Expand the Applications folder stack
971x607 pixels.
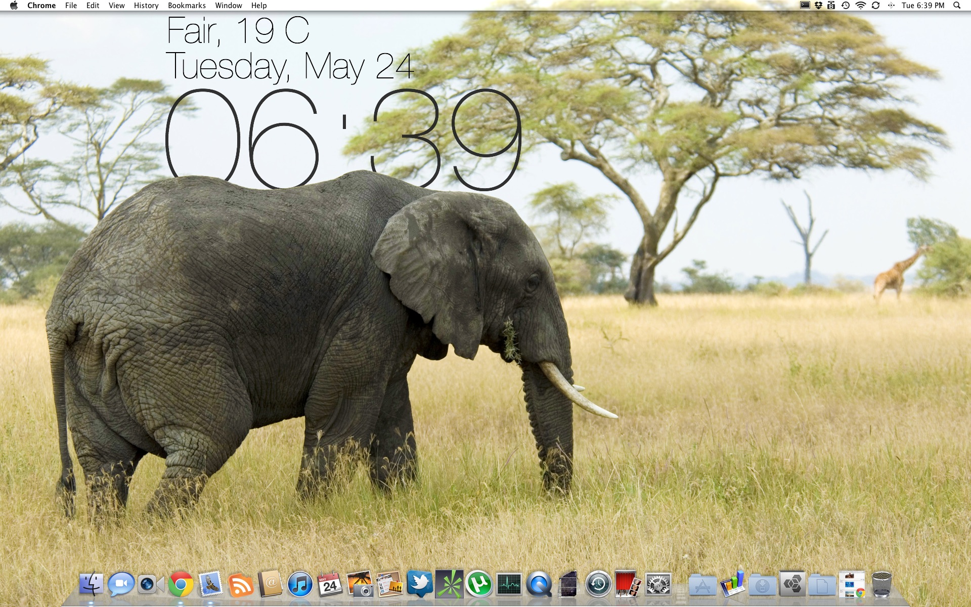coord(702,586)
